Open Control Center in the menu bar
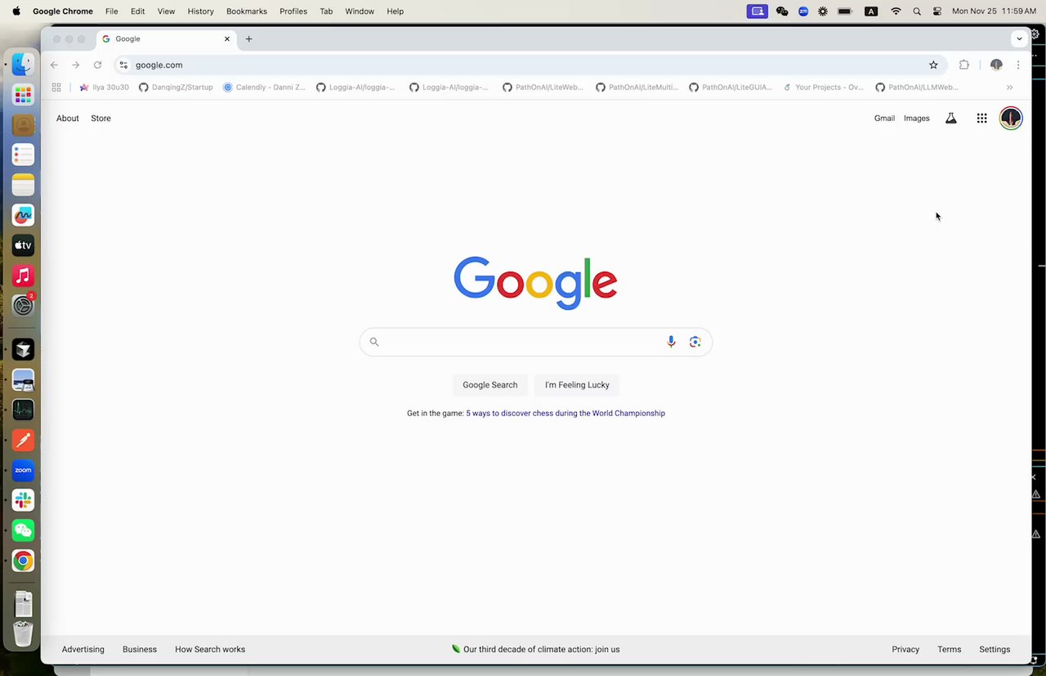Screen dimensions: 1046x676 [937, 11]
